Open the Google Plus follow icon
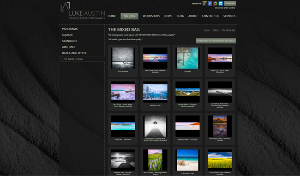300x176 pixels. click(204, 3)
